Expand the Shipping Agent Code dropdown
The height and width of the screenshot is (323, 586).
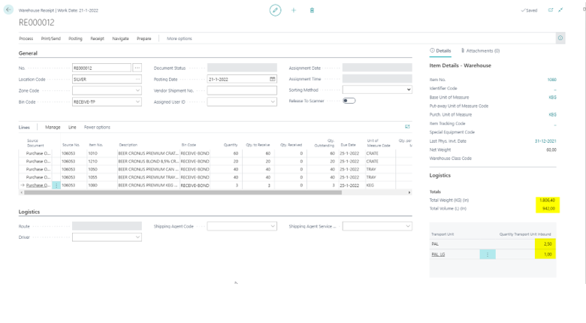[273, 226]
